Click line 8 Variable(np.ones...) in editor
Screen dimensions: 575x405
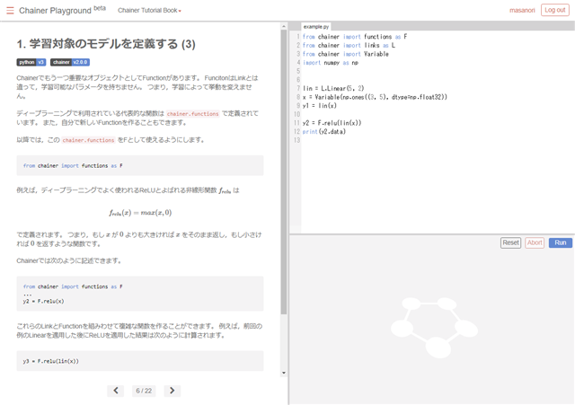(x=375, y=97)
